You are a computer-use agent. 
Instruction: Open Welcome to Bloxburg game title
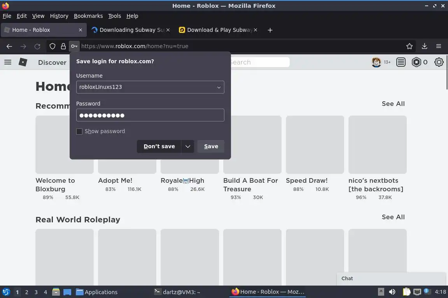point(55,185)
